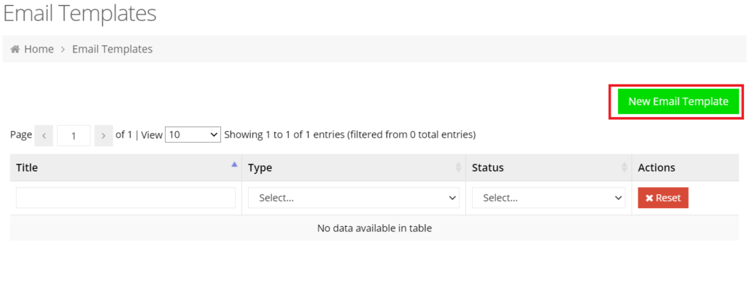This screenshot has height=283, width=747.
Task: Click the breadcrumb separator chevron
Action: [x=63, y=49]
